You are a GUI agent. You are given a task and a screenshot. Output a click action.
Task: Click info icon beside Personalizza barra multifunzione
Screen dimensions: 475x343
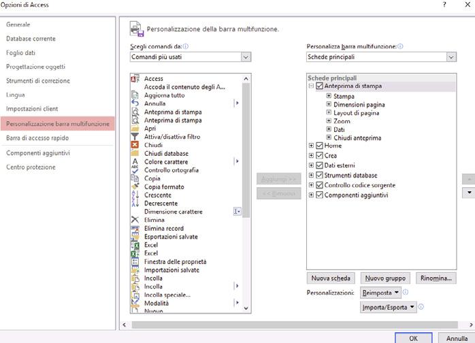400,46
